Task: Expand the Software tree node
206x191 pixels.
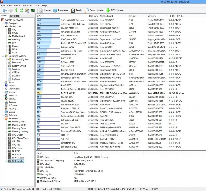Action: 3,105
